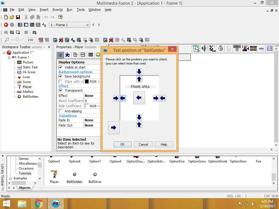
Task: Select the center frame area arrow
Action: pos(139,98)
